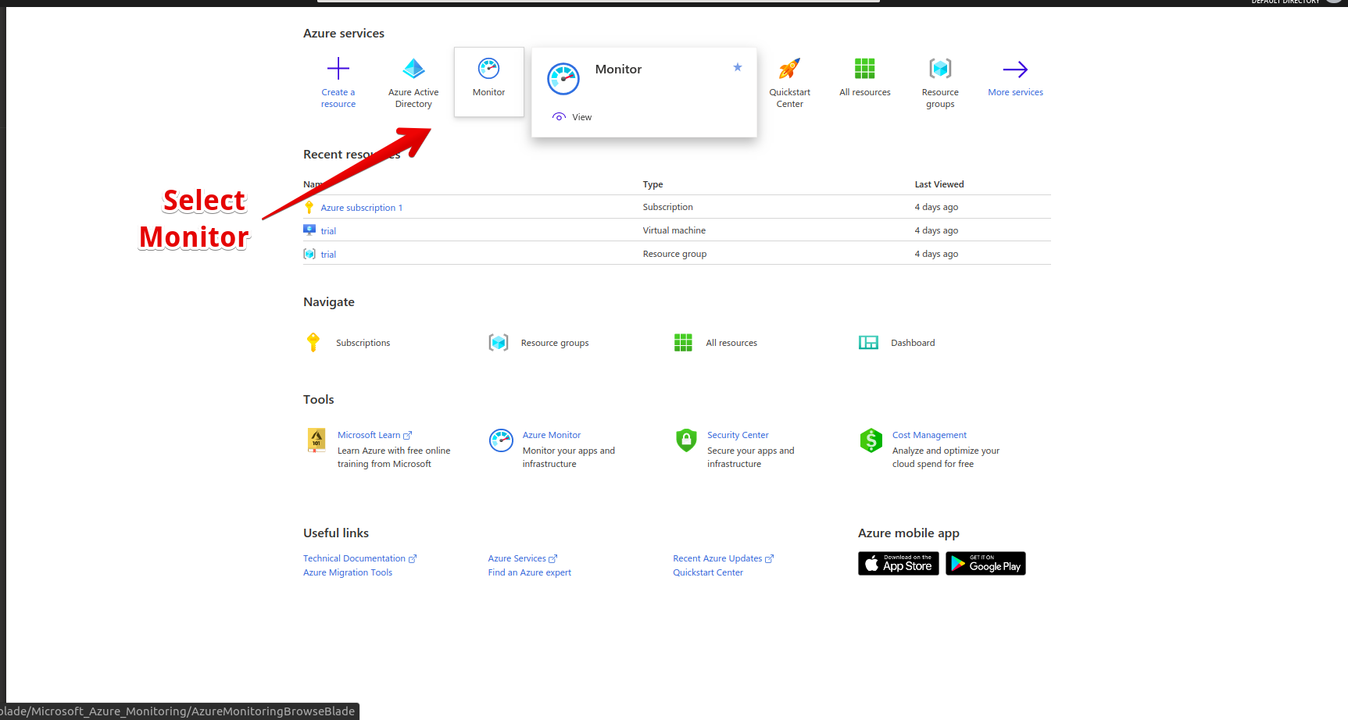This screenshot has width=1348, height=720.
Task: Click the Azure Monitor gauge icon under Tools
Action: [501, 440]
